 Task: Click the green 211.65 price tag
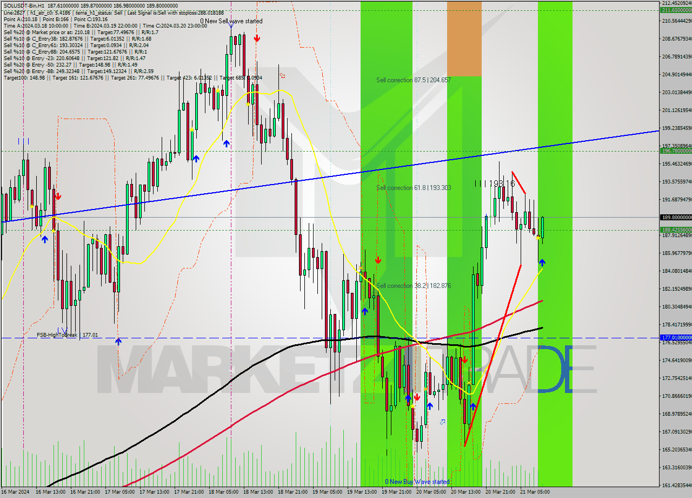click(x=676, y=10)
